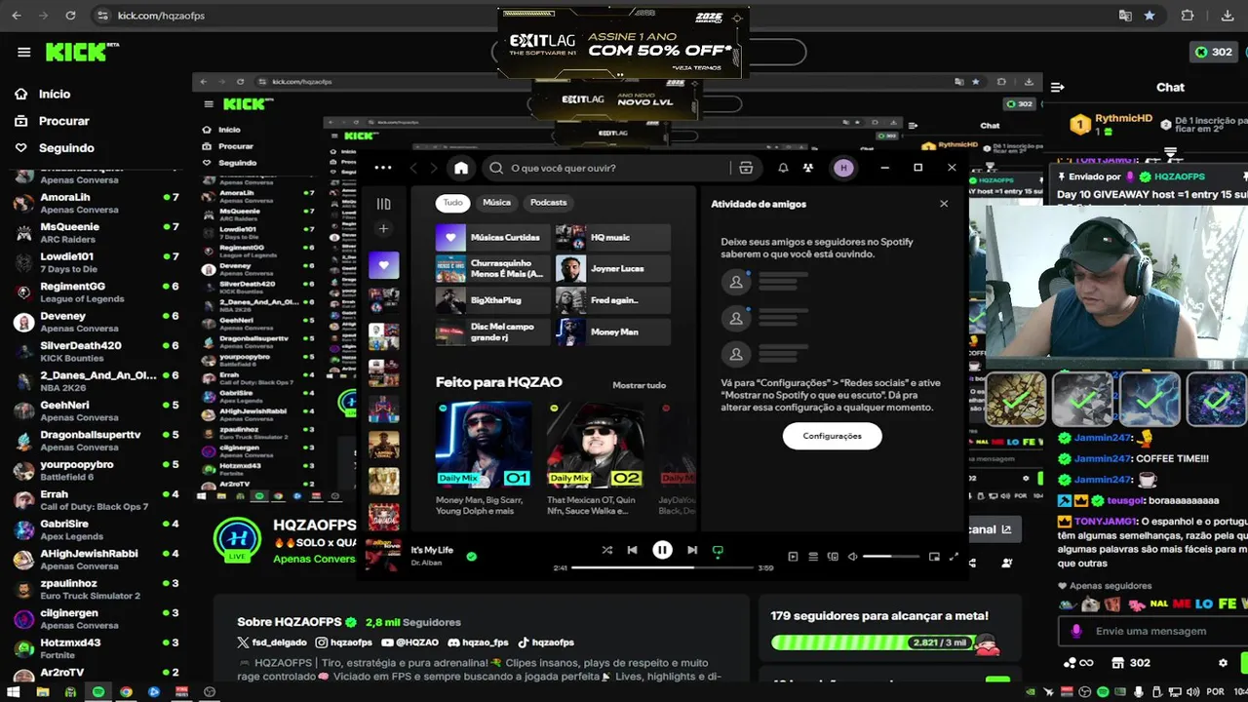
Task: Open hqzao_fps Discord link
Action: tap(478, 643)
